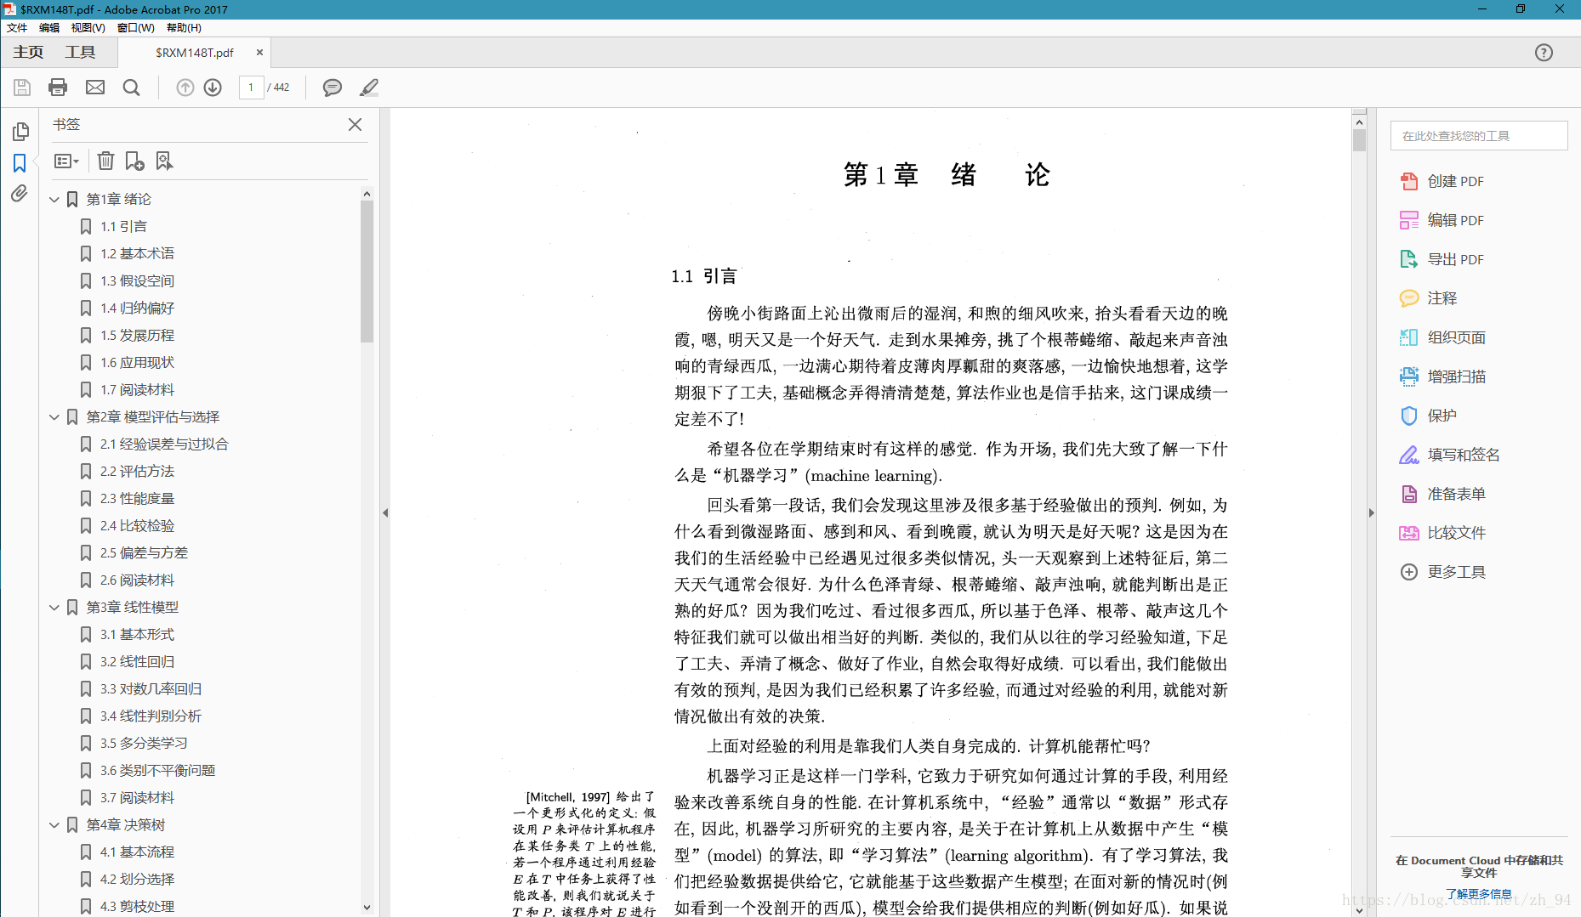Open 比较文件 compare files tool
1581x917 pixels.
click(x=1443, y=533)
